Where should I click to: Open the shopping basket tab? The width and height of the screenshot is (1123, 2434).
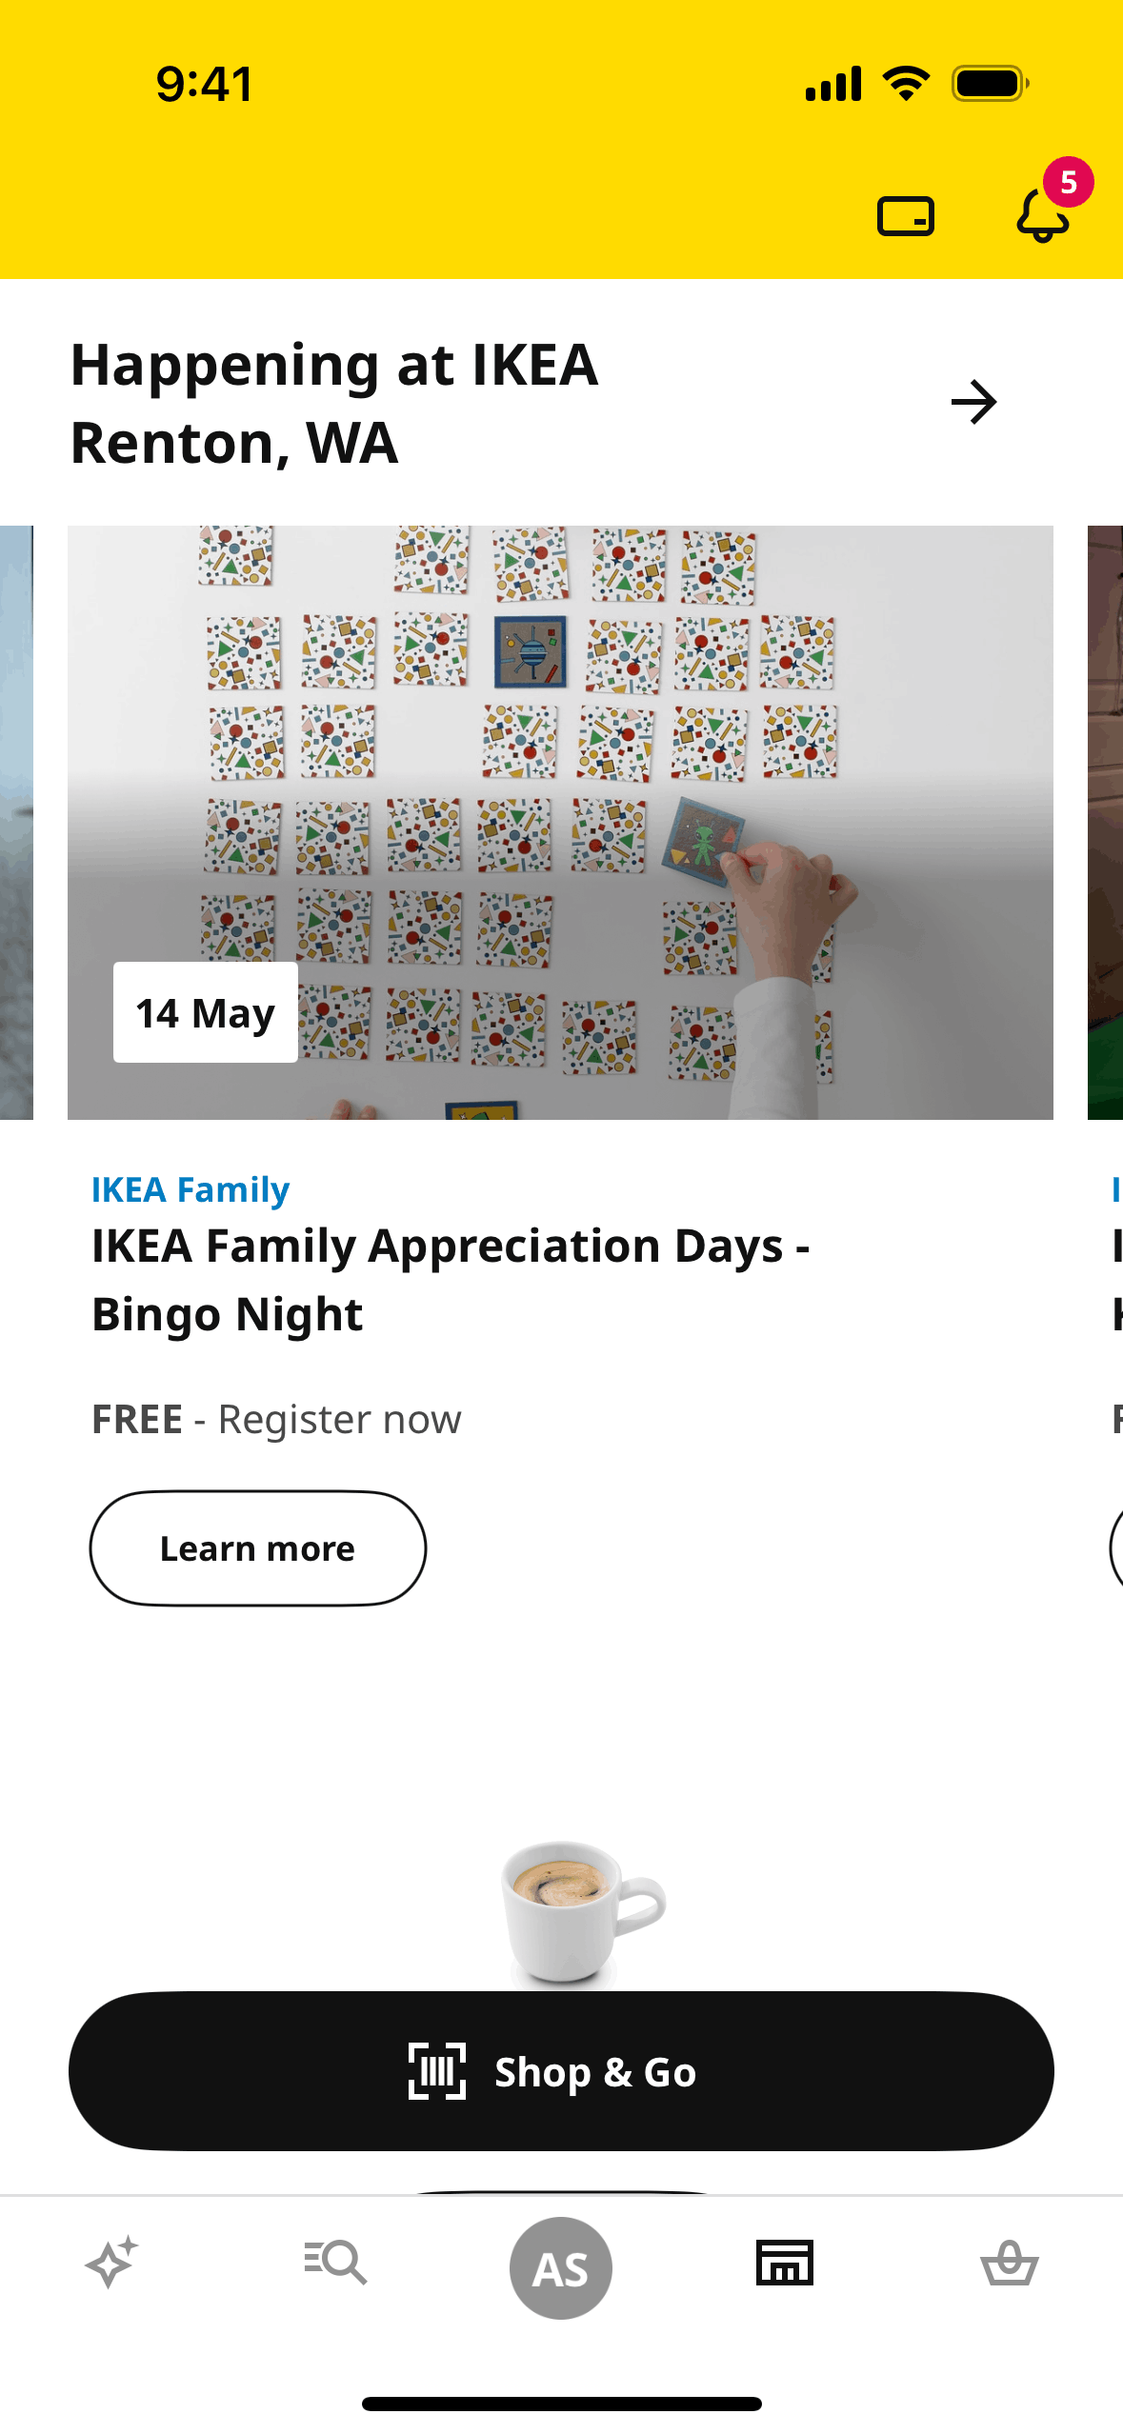click(x=1009, y=2263)
